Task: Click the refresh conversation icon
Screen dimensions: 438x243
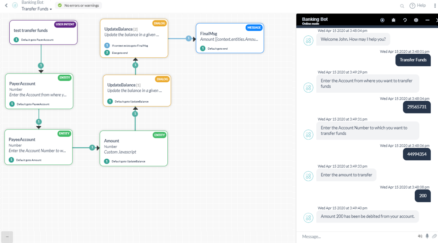Action: point(405,20)
